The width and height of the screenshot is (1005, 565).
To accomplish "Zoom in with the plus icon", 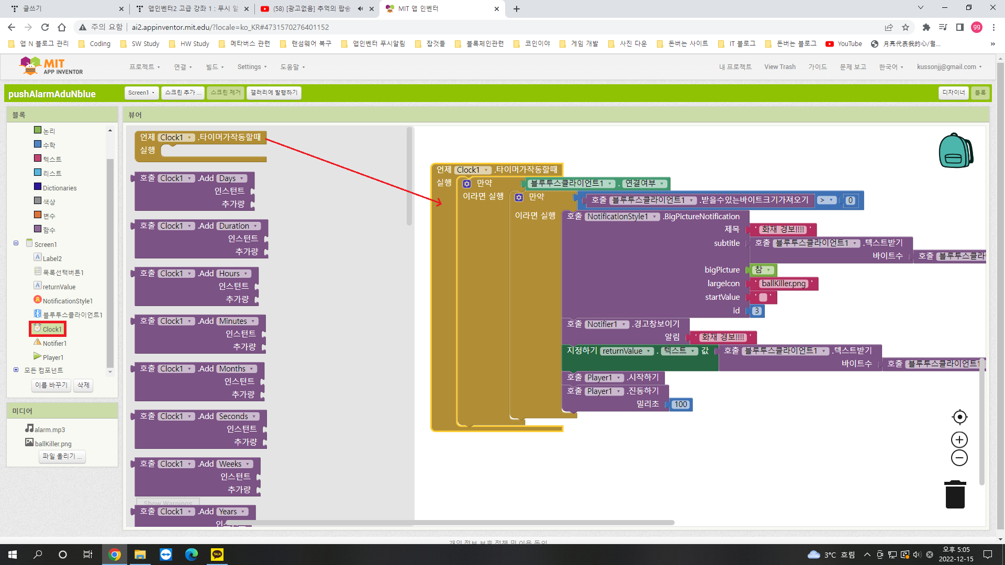I will 959,439.
